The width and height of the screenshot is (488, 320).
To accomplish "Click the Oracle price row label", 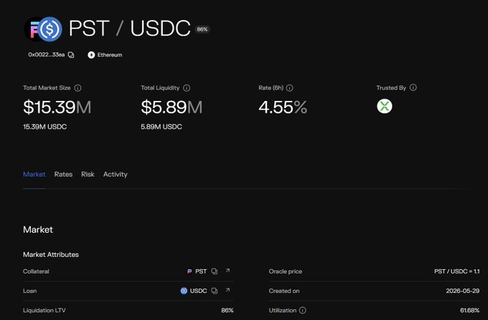I will point(286,271).
